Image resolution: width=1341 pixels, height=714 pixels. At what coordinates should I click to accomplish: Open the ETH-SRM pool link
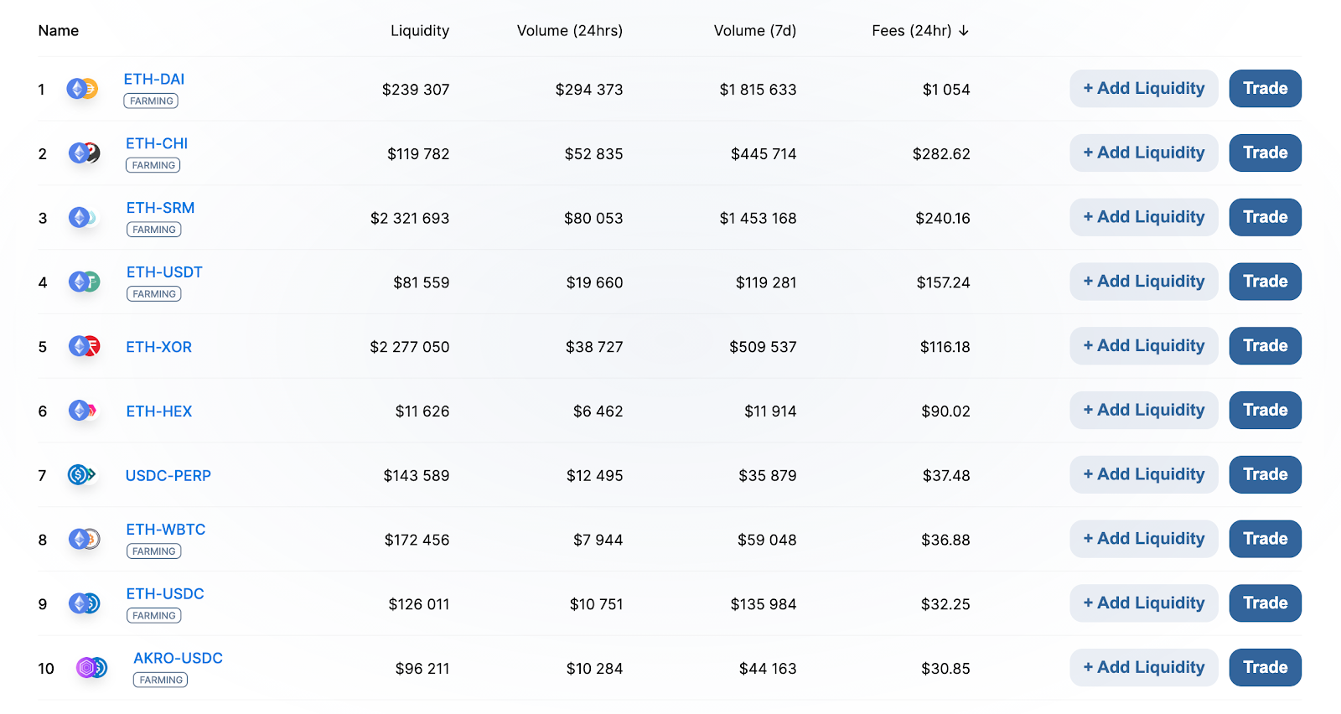point(160,208)
